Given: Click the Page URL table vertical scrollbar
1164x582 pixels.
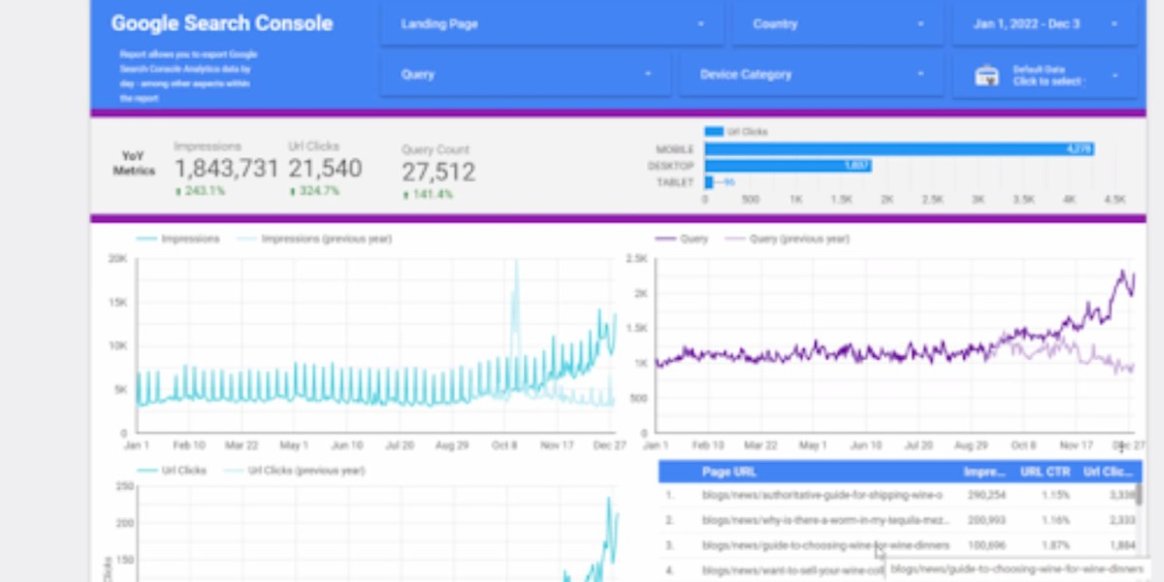Looking at the screenshot, I should pos(1139,495).
